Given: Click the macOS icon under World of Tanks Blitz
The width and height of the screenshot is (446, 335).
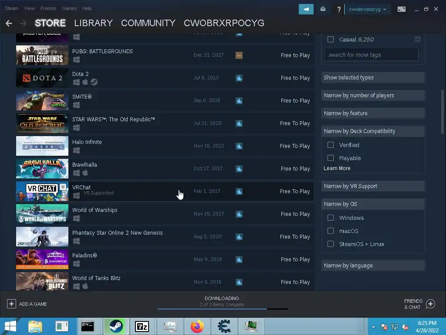Looking at the screenshot, I should [85, 286].
